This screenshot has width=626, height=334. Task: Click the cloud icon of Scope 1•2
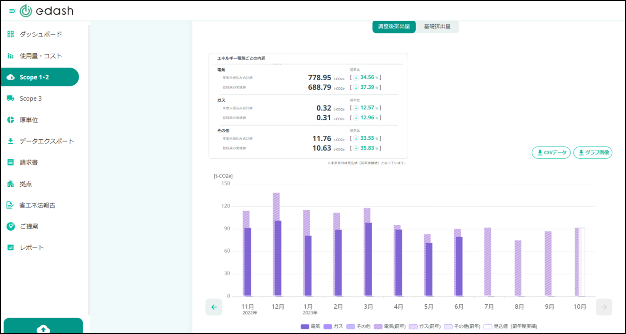point(11,77)
